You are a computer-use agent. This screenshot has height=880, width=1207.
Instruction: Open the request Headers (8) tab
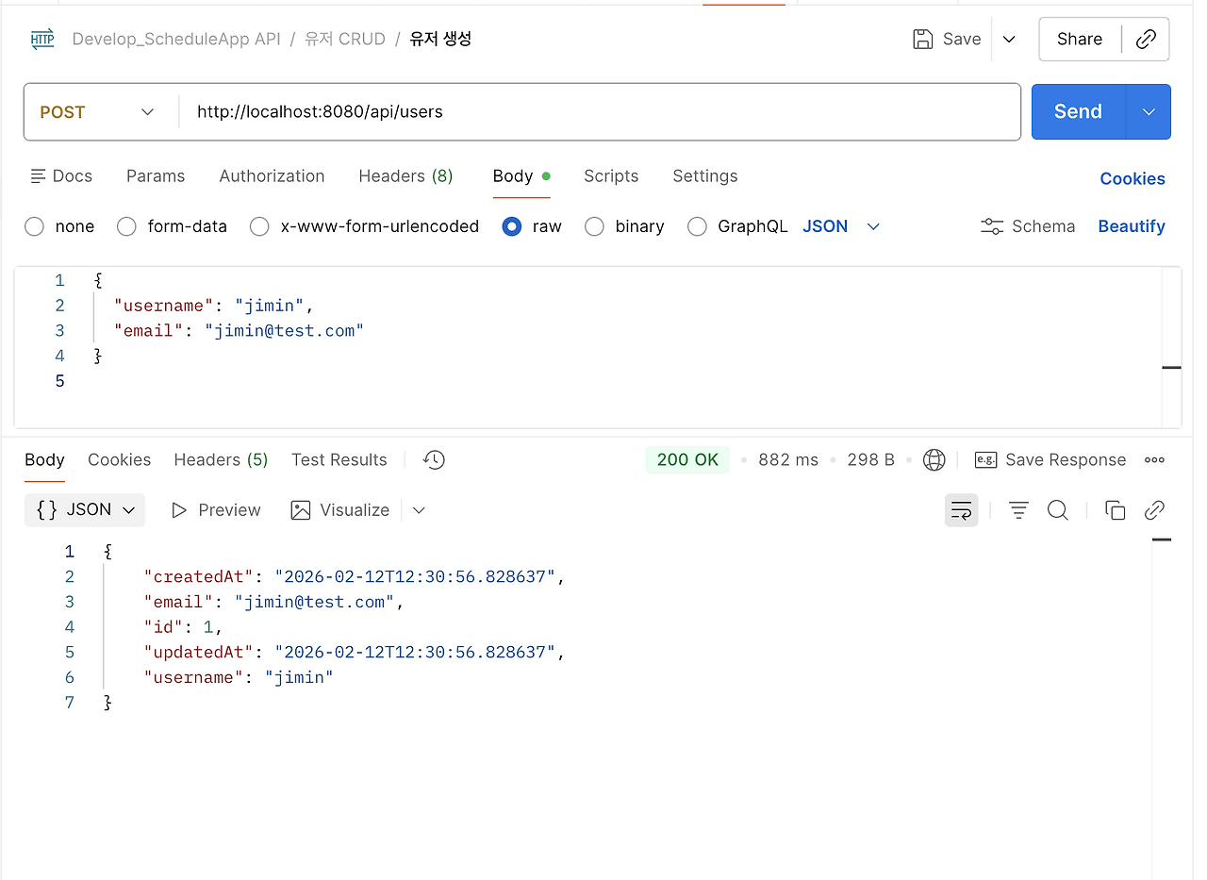(x=405, y=176)
